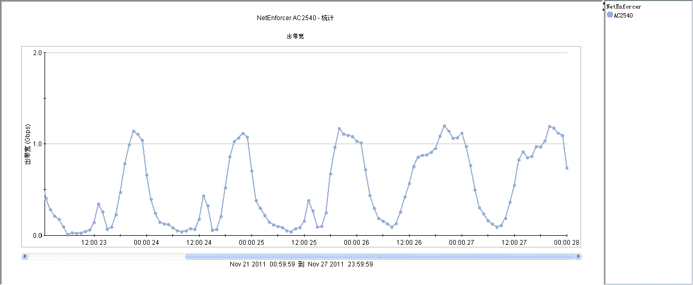Click the empty scrollbar track left of thumb

pyautogui.click(x=106, y=256)
